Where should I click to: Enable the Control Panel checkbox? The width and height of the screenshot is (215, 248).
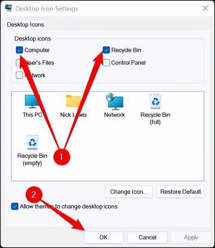click(x=106, y=63)
